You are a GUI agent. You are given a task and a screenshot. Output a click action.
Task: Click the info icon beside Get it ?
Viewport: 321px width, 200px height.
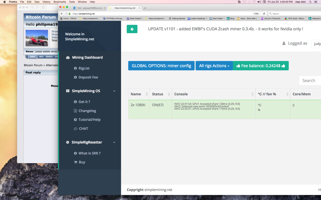(x=75, y=102)
